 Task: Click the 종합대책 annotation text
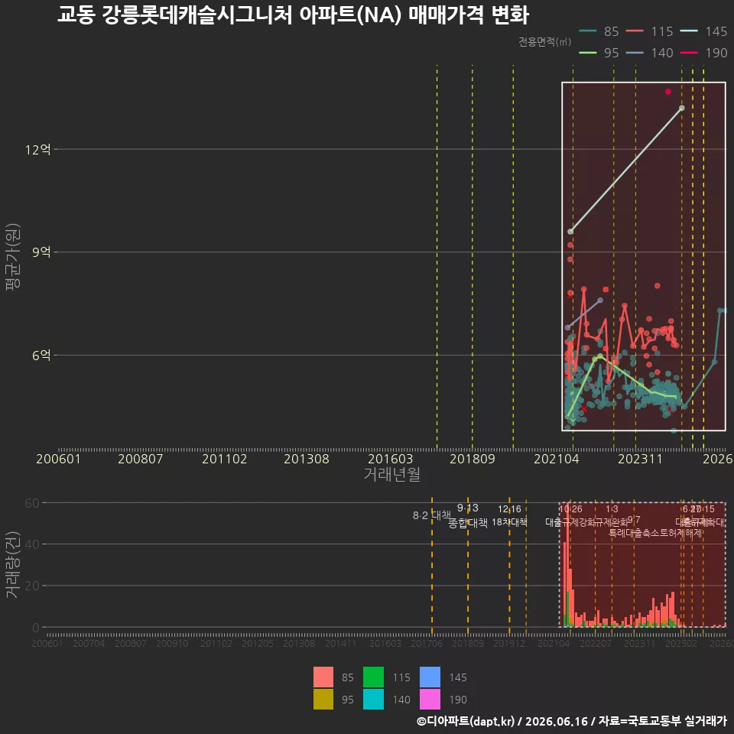(x=468, y=523)
